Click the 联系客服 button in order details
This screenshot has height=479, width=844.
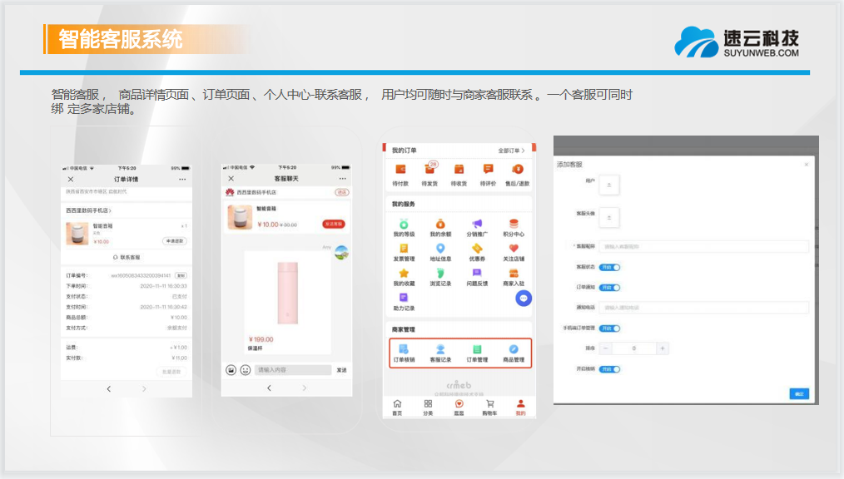[127, 258]
